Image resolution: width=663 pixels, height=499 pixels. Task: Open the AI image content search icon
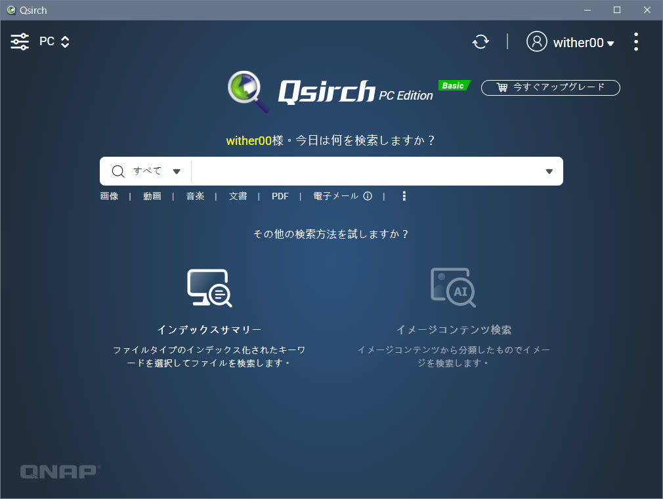(453, 288)
